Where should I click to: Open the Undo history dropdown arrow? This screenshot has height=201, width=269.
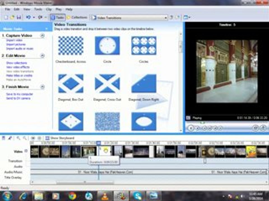(x=34, y=17)
